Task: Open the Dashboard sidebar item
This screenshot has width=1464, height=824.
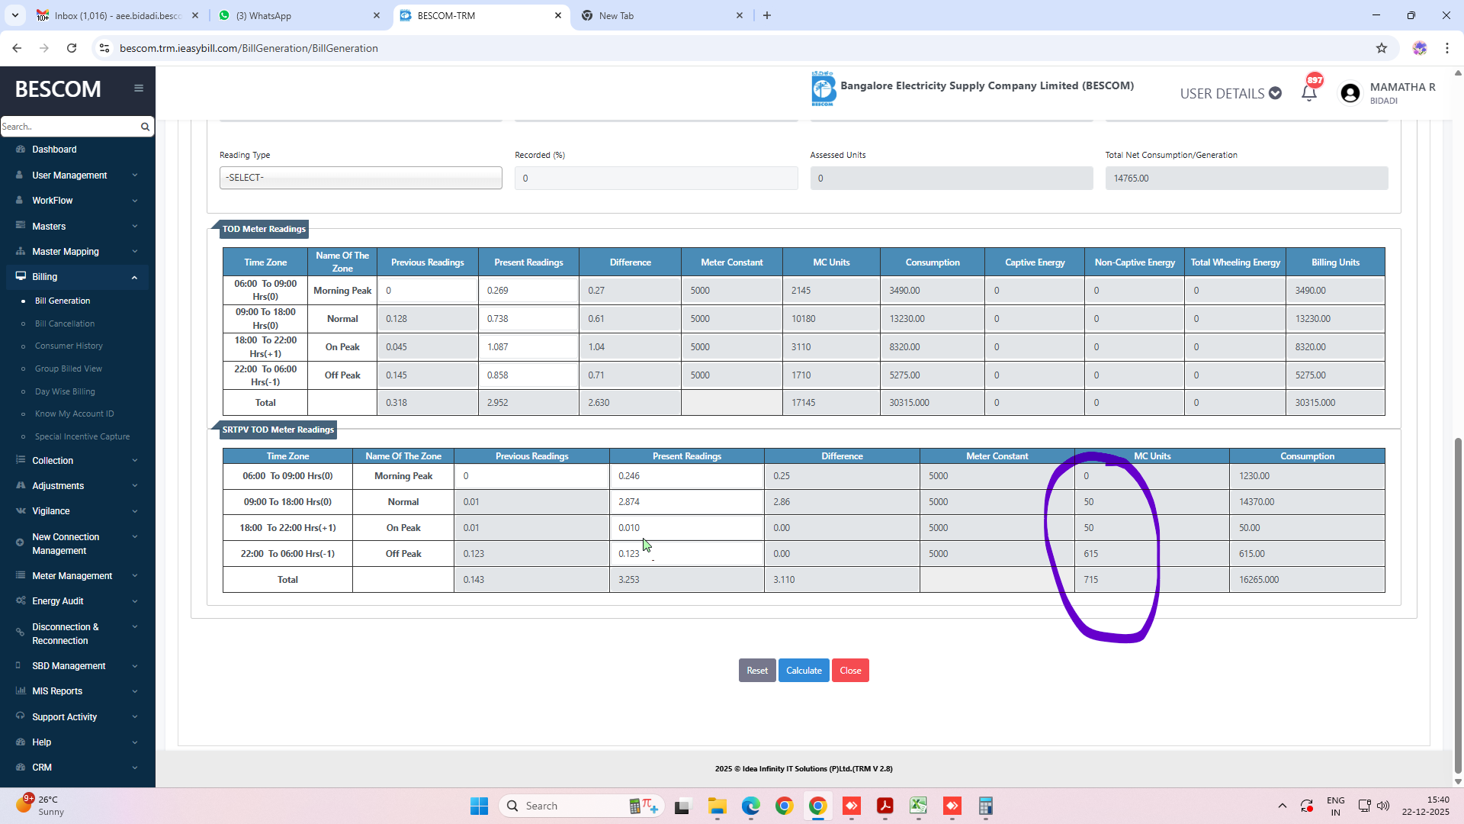Action: pos(54,150)
